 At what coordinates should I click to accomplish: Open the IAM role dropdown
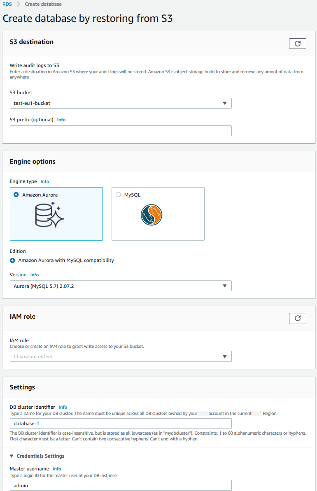[x=121, y=357]
